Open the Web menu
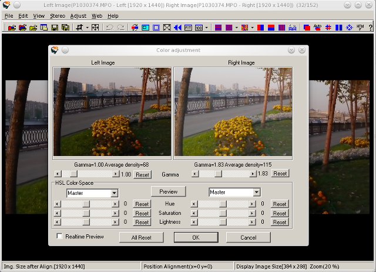 pyautogui.click(x=97, y=16)
